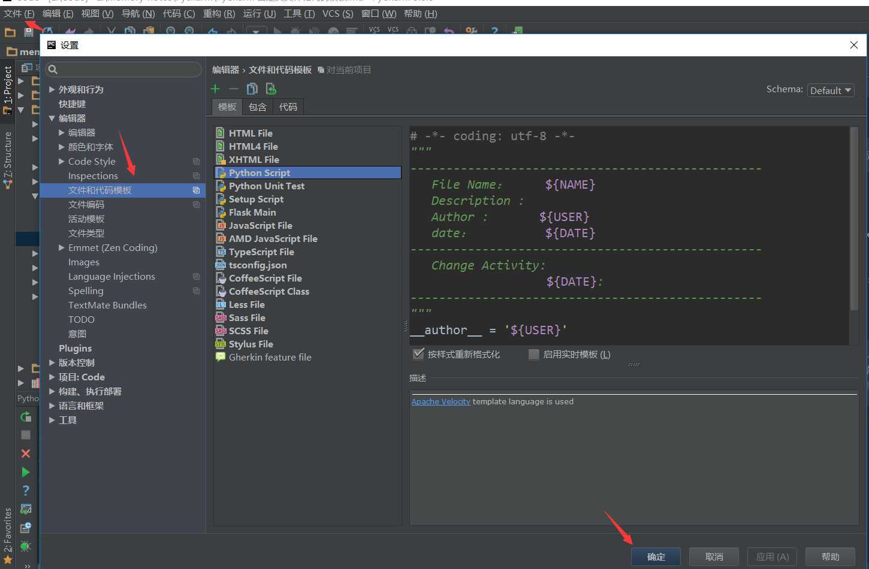Open 重构 (R) menu

tap(219, 13)
